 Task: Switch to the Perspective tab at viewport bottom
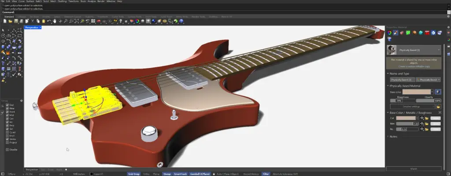click(32, 170)
